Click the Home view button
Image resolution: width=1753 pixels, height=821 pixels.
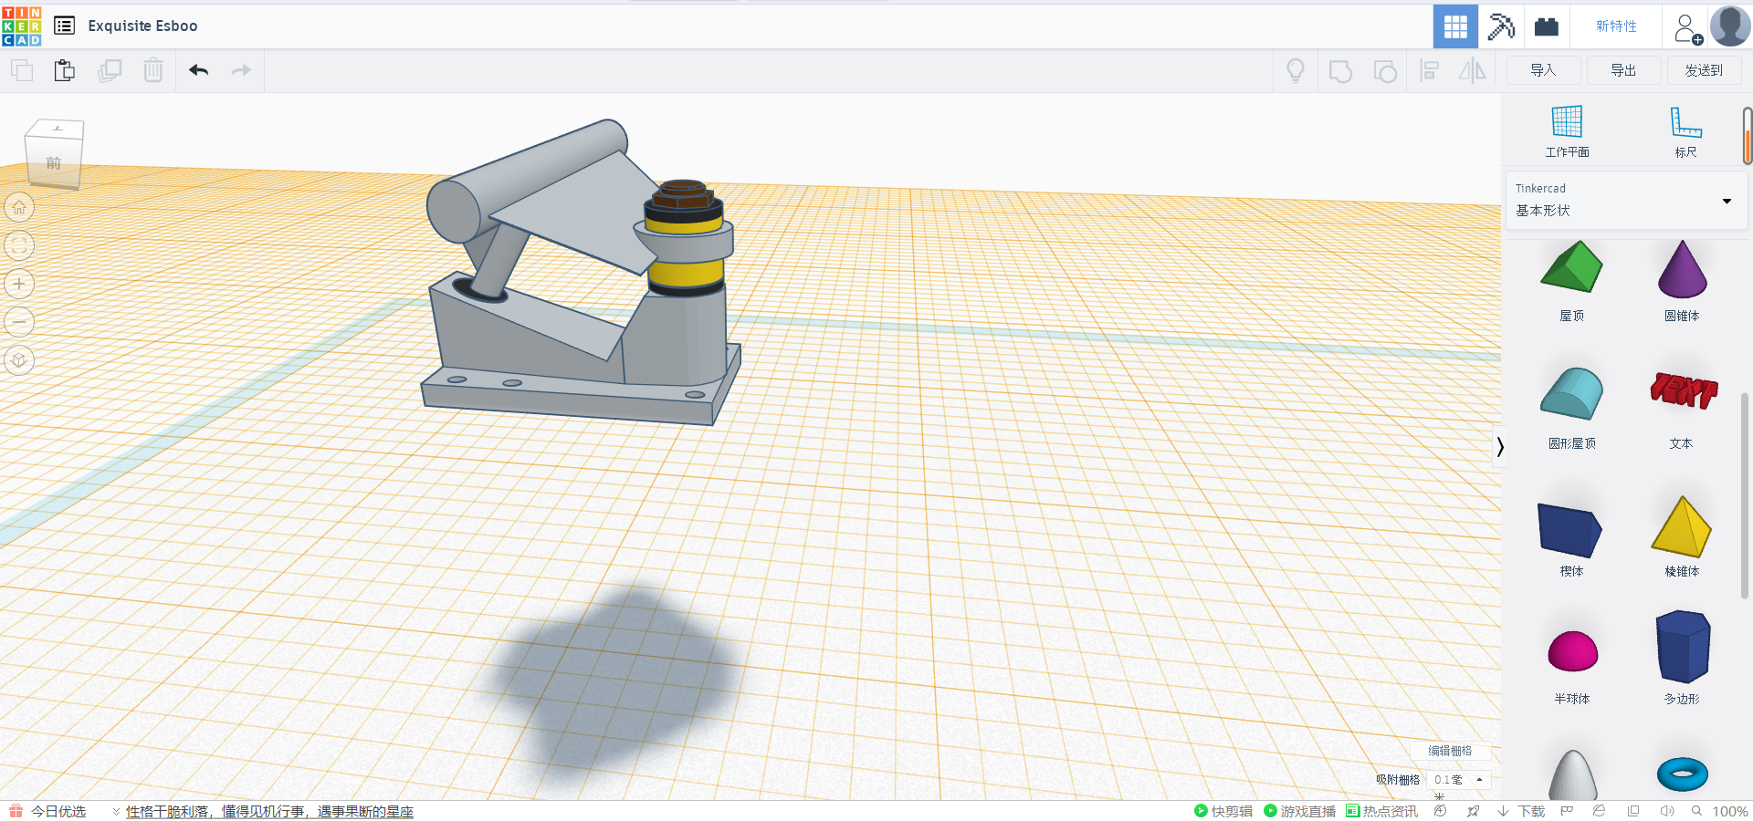pos(19,207)
